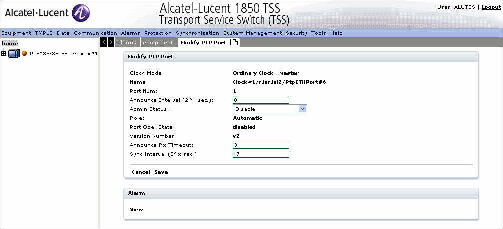
Task: Click the Version Number value 'v2'
Action: 236,136
